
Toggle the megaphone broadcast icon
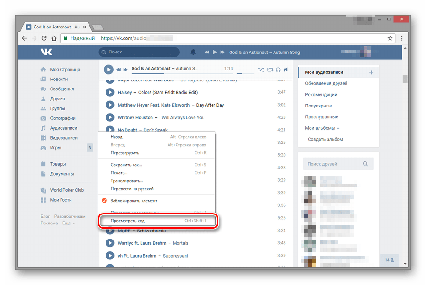pos(285,70)
